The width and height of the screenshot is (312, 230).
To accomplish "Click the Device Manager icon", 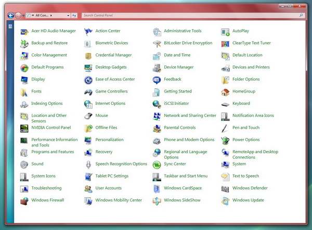I will [157, 67].
